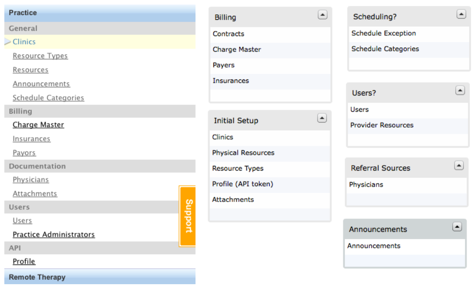The width and height of the screenshot is (475, 290).
Task: Select Contracts in the Billing panel
Action: pos(228,34)
